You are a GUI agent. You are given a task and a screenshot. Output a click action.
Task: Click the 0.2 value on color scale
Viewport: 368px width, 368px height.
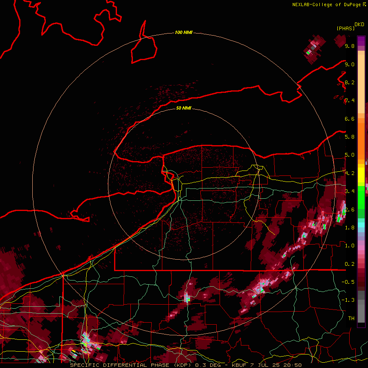350,264
